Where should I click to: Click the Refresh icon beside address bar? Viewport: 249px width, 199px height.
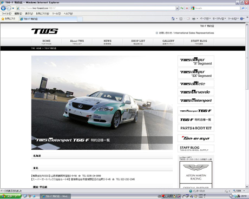pyautogui.click(x=182, y=8)
